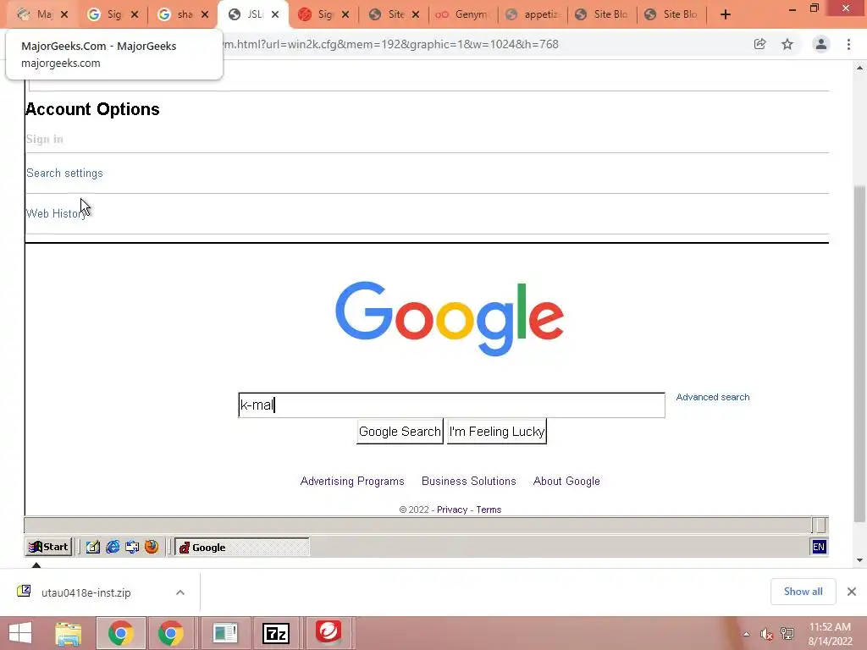Screen dimensions: 867x650
Task: Switch to the Google 'Sig' tab
Action: tap(111, 14)
